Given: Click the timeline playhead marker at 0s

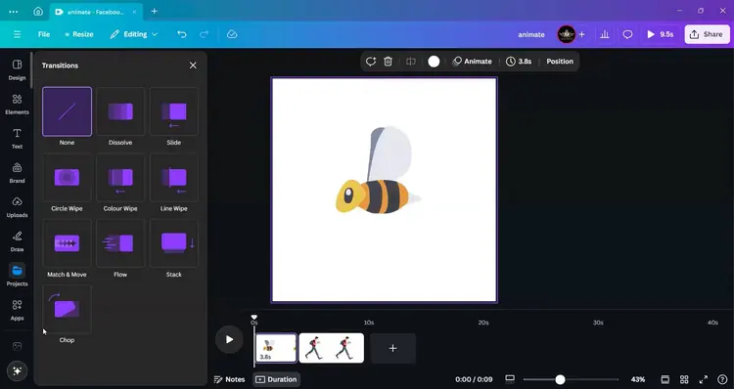Looking at the screenshot, I should click(x=254, y=318).
